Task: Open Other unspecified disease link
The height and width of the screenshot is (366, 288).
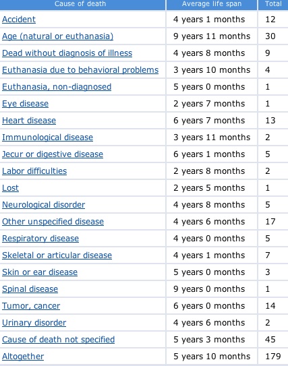Action: point(53,222)
